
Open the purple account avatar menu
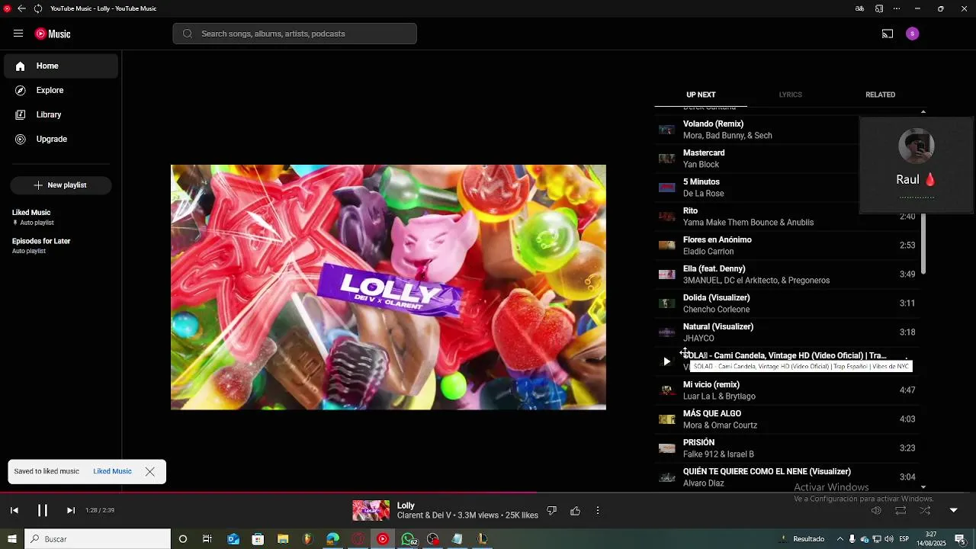[x=913, y=34]
